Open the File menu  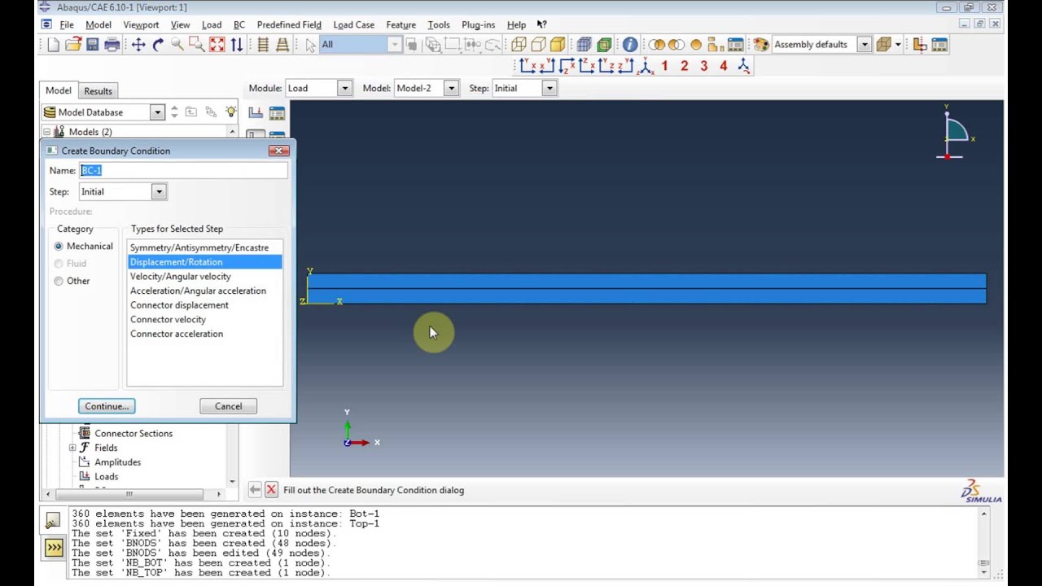(67, 24)
